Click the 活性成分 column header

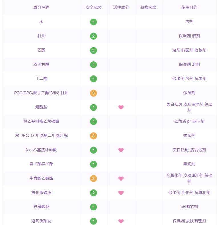point(121,7)
